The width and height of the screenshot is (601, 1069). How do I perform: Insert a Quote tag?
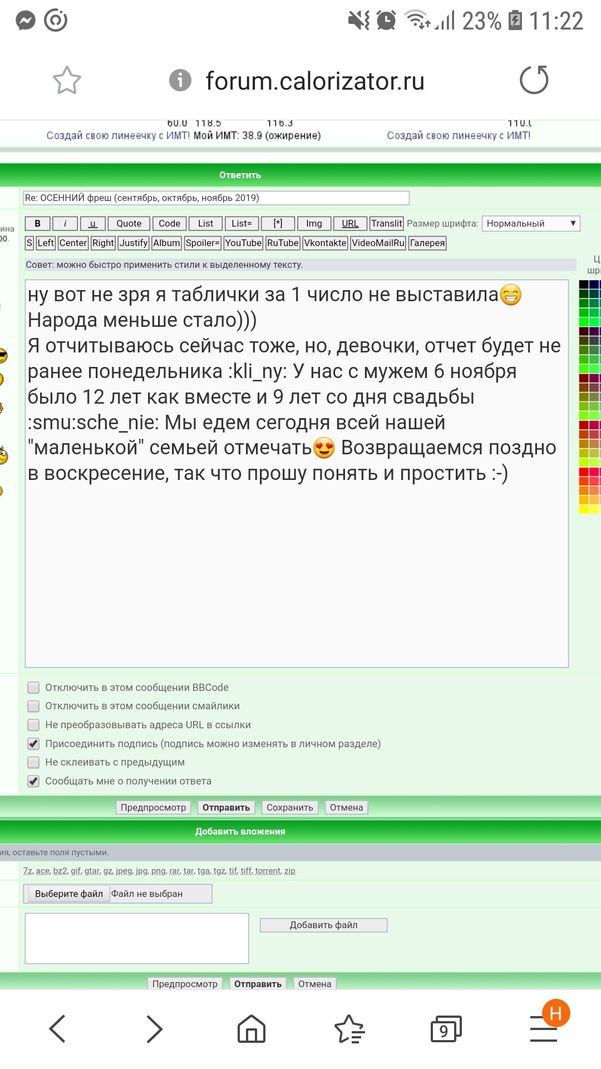(129, 223)
